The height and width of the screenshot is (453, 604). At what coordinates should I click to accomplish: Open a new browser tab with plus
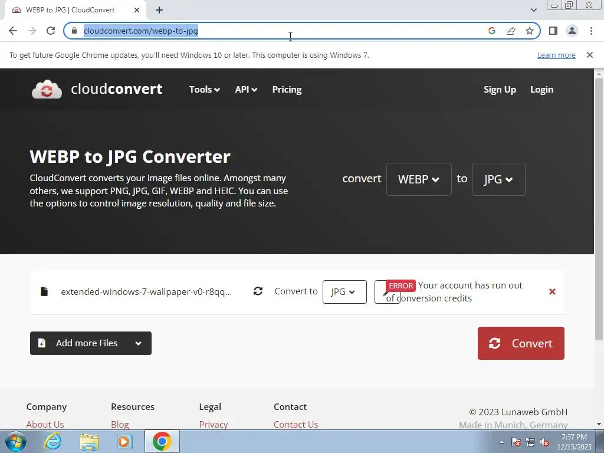pyautogui.click(x=159, y=10)
